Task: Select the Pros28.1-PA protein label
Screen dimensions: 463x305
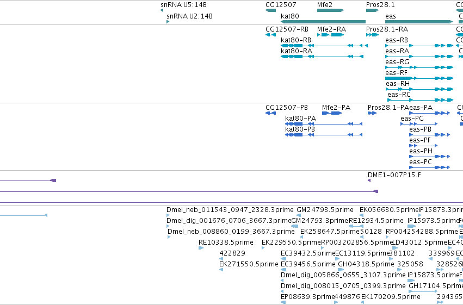Action: tap(388, 107)
